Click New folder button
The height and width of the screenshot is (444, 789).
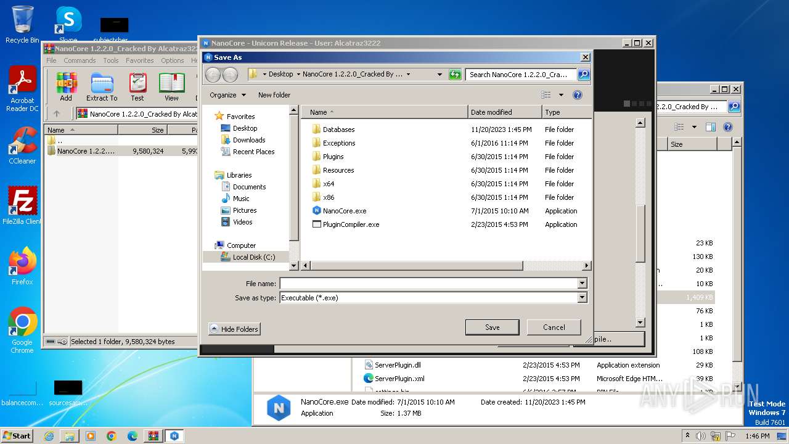click(x=274, y=95)
